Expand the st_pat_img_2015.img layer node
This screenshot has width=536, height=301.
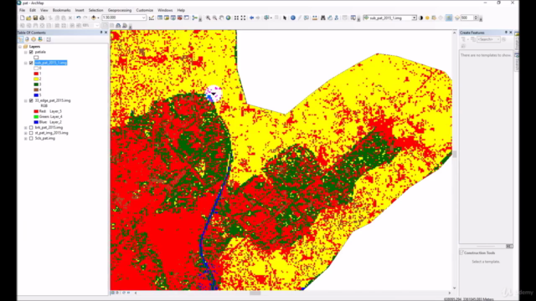[26, 133]
